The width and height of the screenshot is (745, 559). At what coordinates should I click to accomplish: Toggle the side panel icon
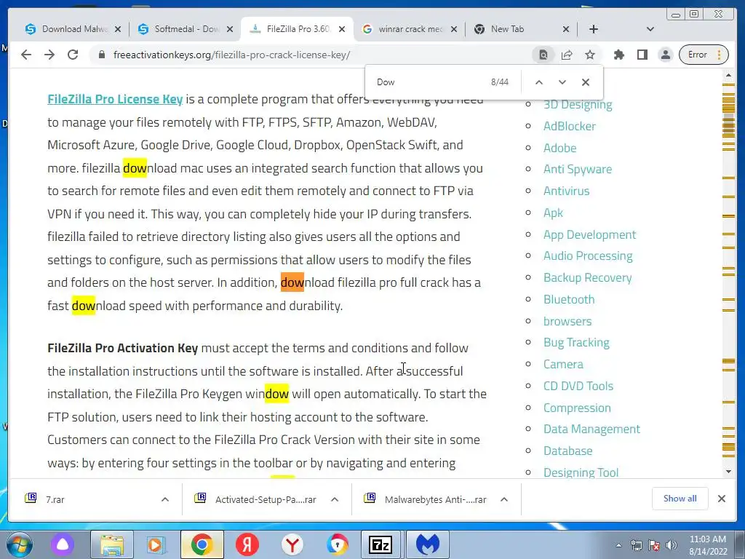tap(642, 55)
